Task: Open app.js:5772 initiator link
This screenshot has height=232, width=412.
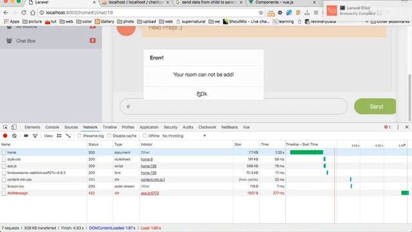Action: click(150, 193)
